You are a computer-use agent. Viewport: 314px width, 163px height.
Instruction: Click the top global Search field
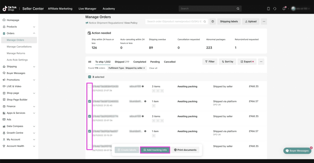[x=210, y=9]
